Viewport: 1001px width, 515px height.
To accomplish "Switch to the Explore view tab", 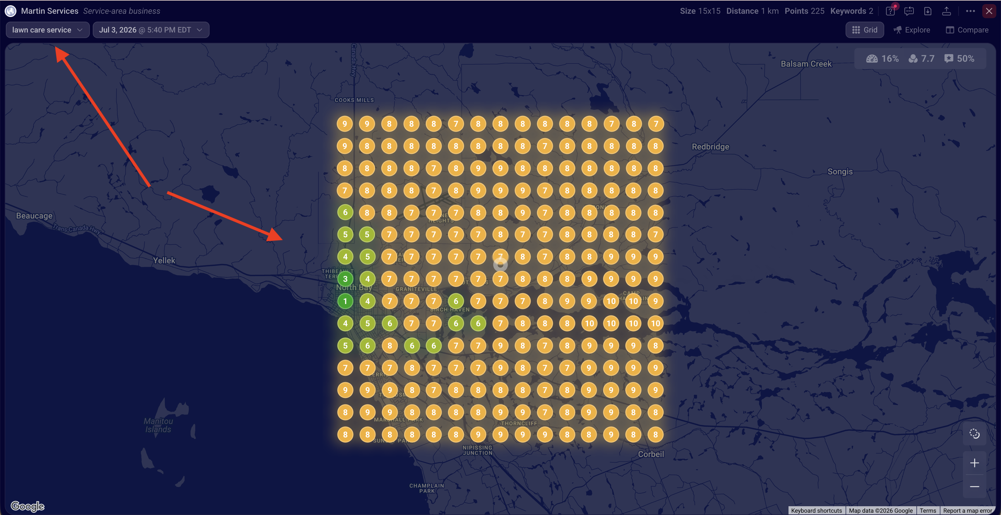I will tap(912, 30).
